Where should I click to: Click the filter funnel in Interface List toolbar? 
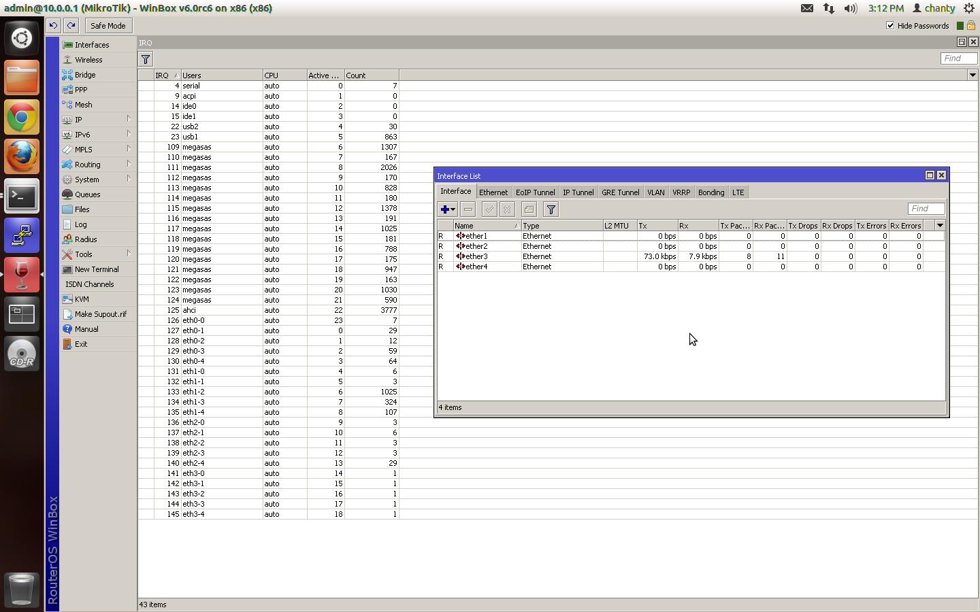pos(551,209)
